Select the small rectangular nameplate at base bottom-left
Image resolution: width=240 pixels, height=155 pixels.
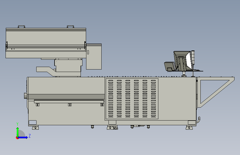point(33,122)
